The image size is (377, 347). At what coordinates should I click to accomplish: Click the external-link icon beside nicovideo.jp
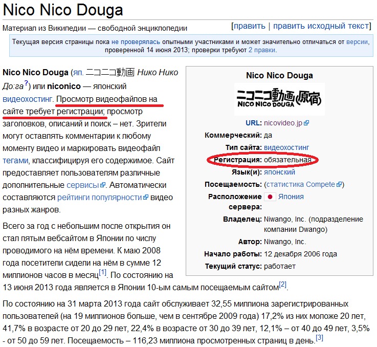click(x=306, y=123)
